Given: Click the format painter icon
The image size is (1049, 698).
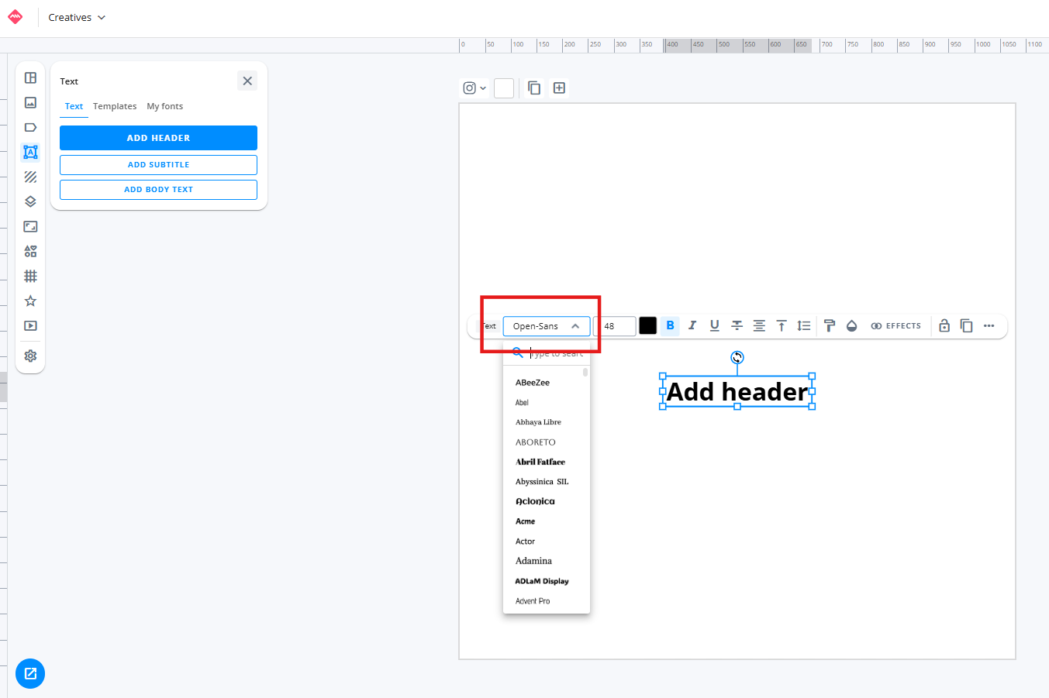Looking at the screenshot, I should 829,326.
